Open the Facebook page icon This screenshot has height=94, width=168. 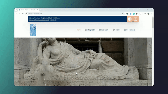pyautogui.click(x=130, y=19)
